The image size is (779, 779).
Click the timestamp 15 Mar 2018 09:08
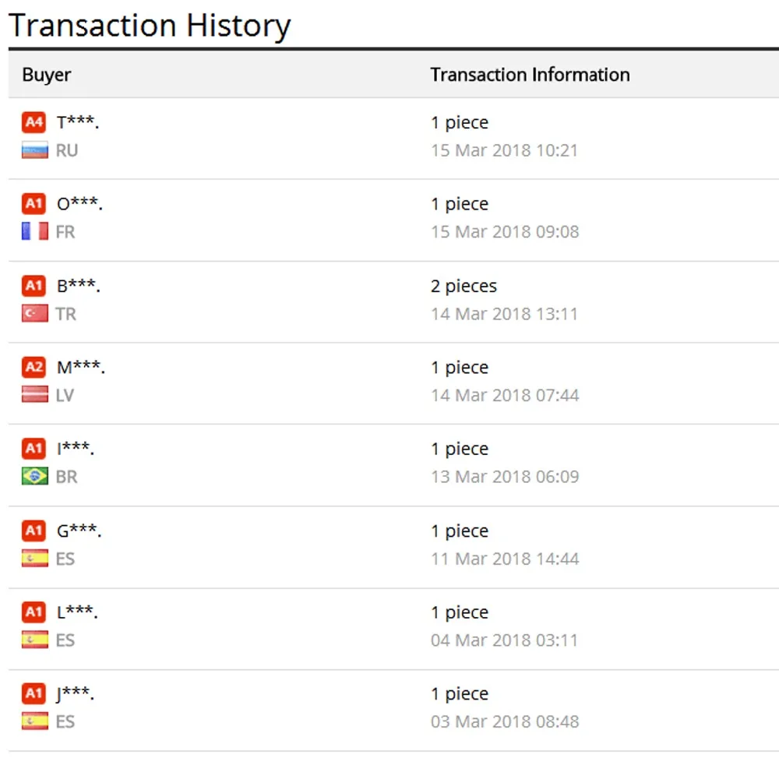(x=505, y=232)
